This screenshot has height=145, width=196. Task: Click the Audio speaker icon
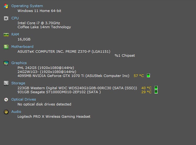(6, 112)
